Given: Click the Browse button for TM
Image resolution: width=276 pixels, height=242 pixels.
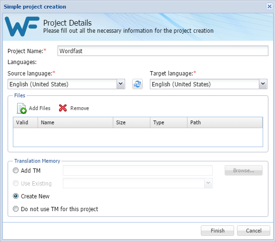Looking at the screenshot, I should 244,170.
